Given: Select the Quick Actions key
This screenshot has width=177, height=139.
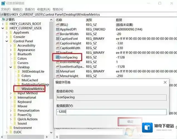Looking at the screenshot, I should (28, 119).
